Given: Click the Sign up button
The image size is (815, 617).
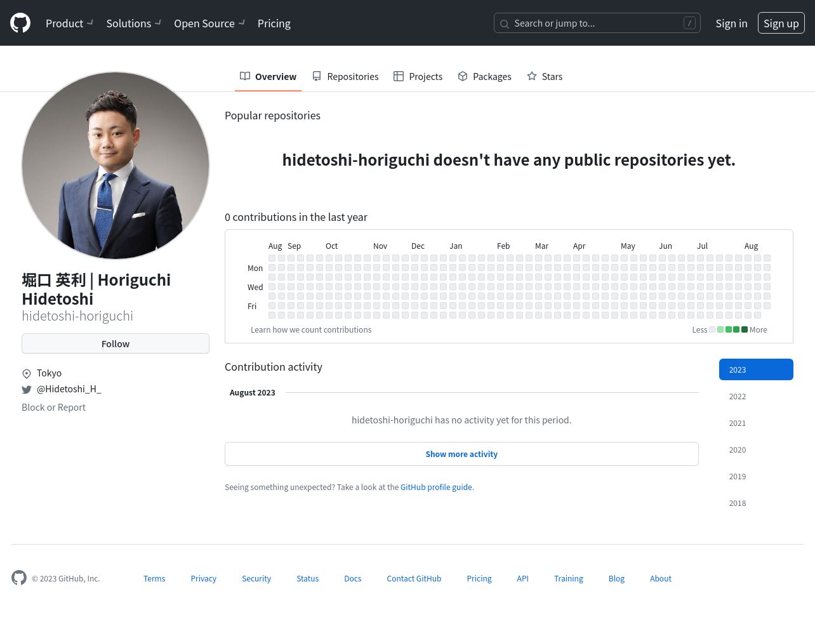Looking at the screenshot, I should [781, 23].
